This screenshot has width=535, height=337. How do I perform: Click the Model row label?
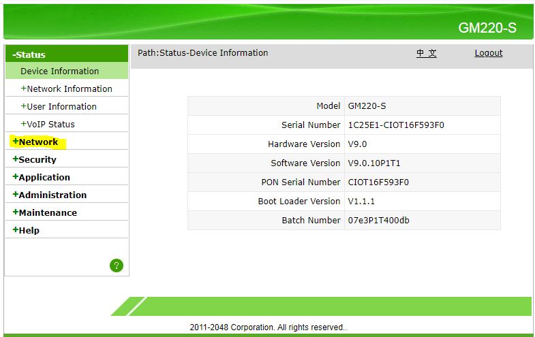[x=328, y=106]
